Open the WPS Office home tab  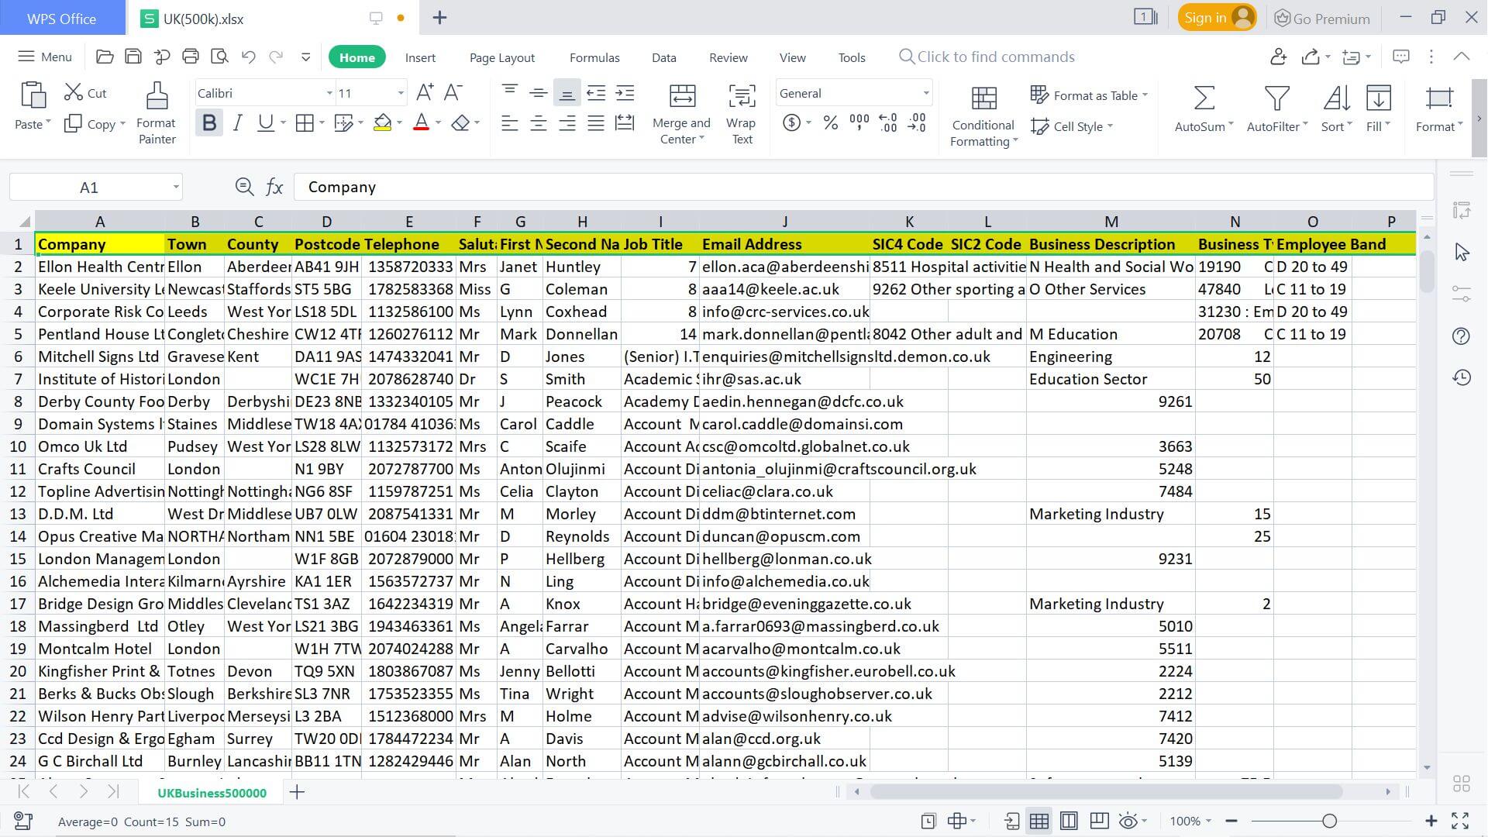click(62, 18)
